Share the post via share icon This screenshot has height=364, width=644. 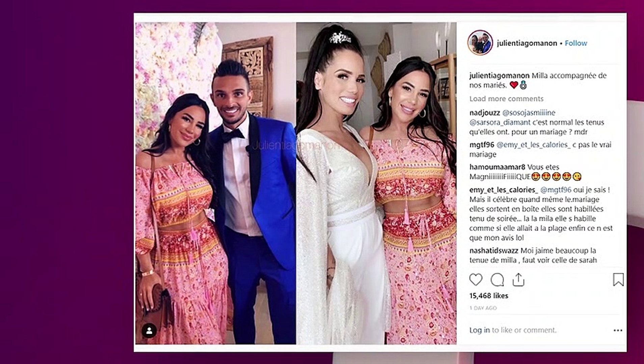[x=518, y=280]
